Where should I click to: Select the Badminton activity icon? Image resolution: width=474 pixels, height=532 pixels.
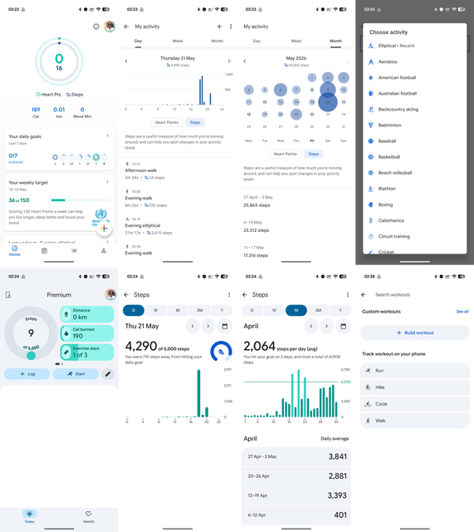click(x=371, y=126)
